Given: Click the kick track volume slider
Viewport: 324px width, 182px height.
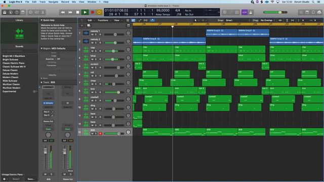Looking at the screenshot, I should click(114, 92).
